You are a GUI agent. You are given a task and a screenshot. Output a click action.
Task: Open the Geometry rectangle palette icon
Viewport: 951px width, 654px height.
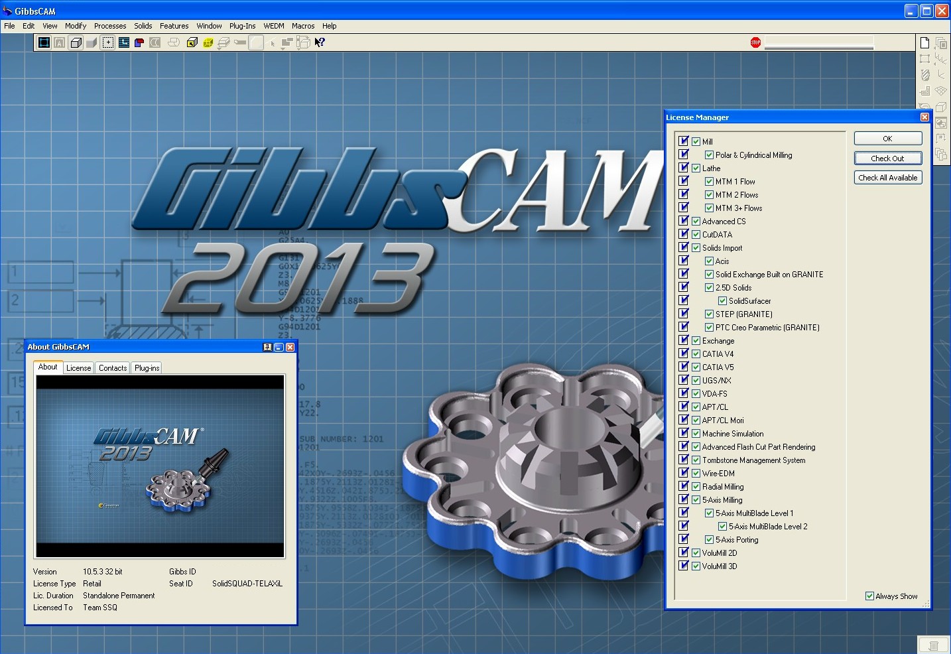tap(924, 59)
